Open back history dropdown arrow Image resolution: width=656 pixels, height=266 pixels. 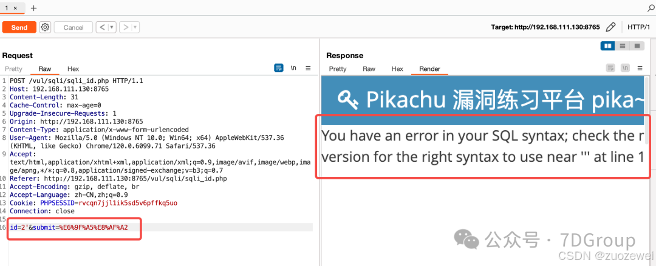point(112,27)
